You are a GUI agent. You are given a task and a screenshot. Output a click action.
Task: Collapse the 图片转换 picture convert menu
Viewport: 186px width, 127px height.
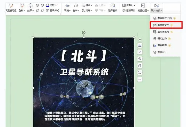pos(156,7)
